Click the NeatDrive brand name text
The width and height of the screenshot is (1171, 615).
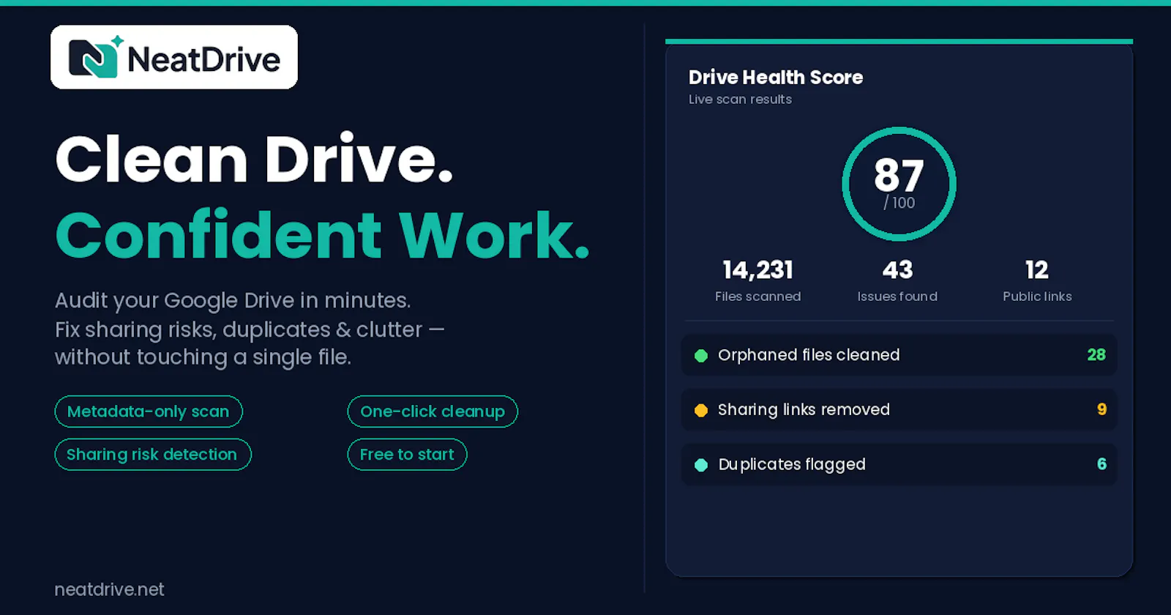(203, 59)
